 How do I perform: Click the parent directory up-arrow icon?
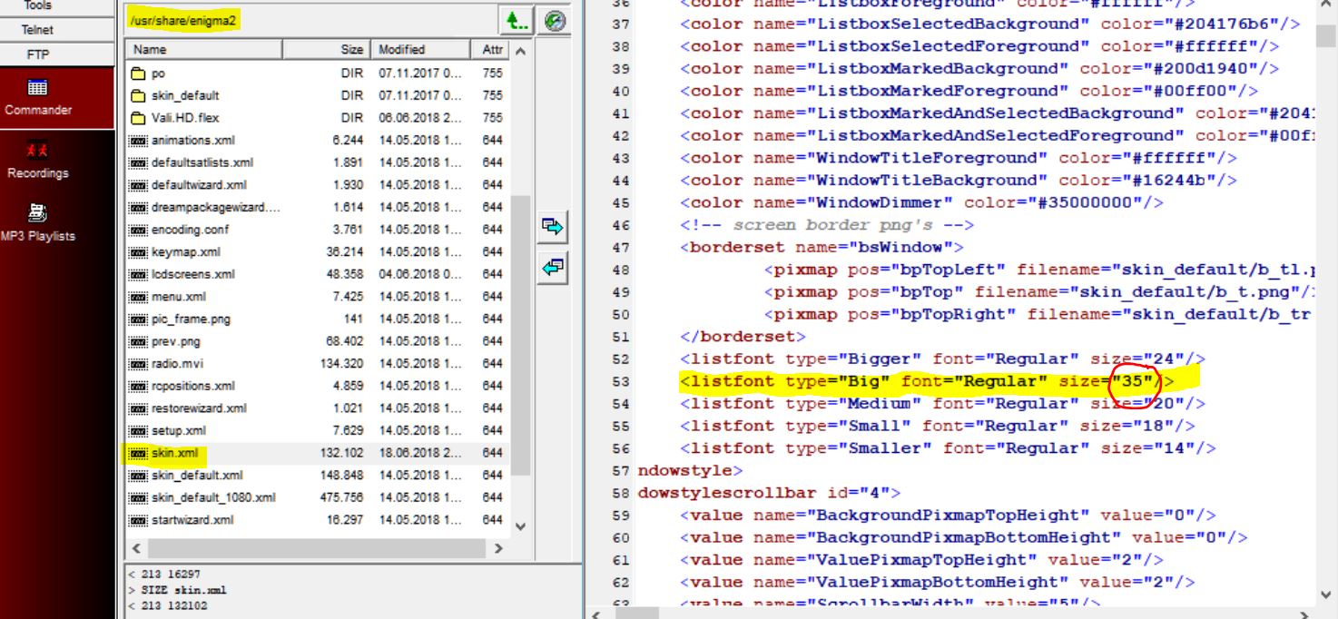tap(515, 20)
